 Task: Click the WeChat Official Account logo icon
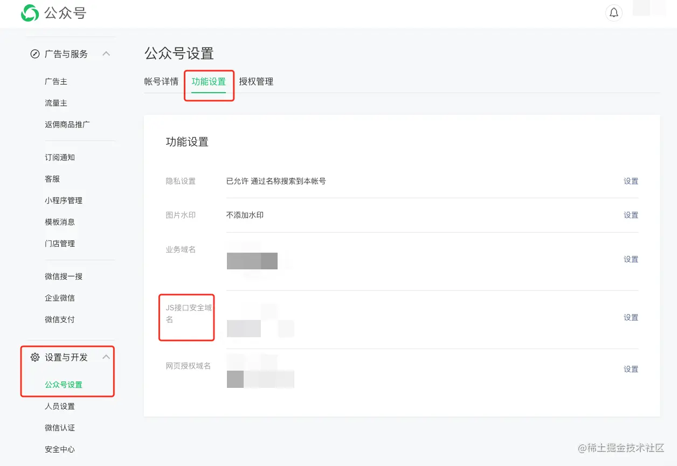coord(30,13)
